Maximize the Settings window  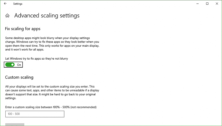point(207,4)
